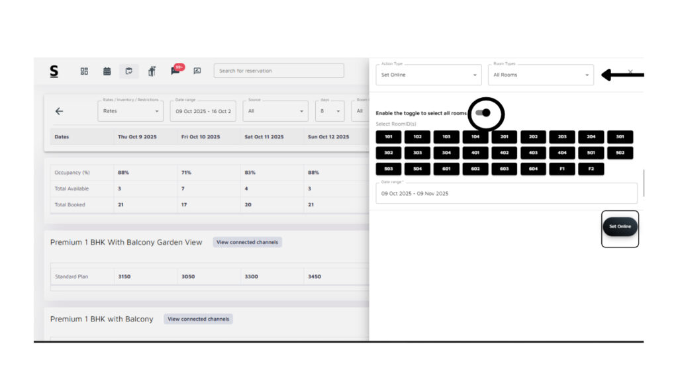
Task: Toggle the select all rooms switch
Action: [x=484, y=113]
